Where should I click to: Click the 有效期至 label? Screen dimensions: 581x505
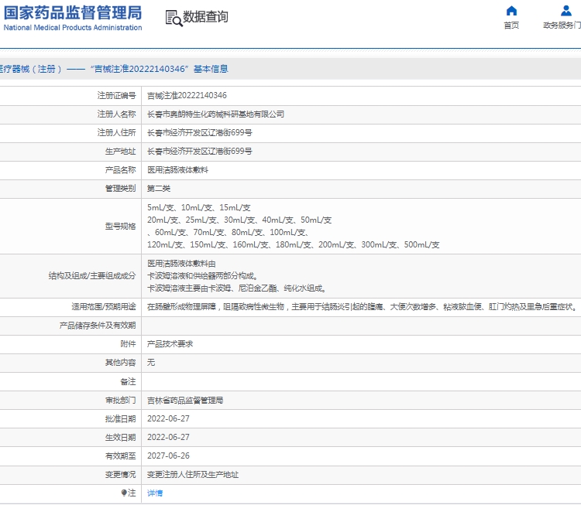point(120,456)
